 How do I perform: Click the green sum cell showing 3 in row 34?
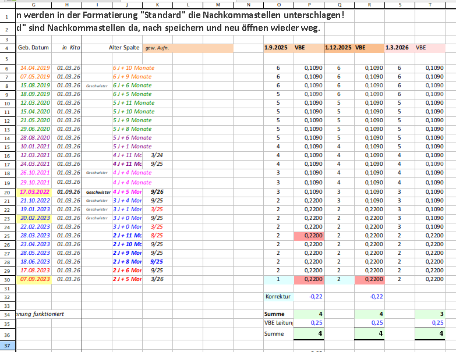click(x=430, y=314)
